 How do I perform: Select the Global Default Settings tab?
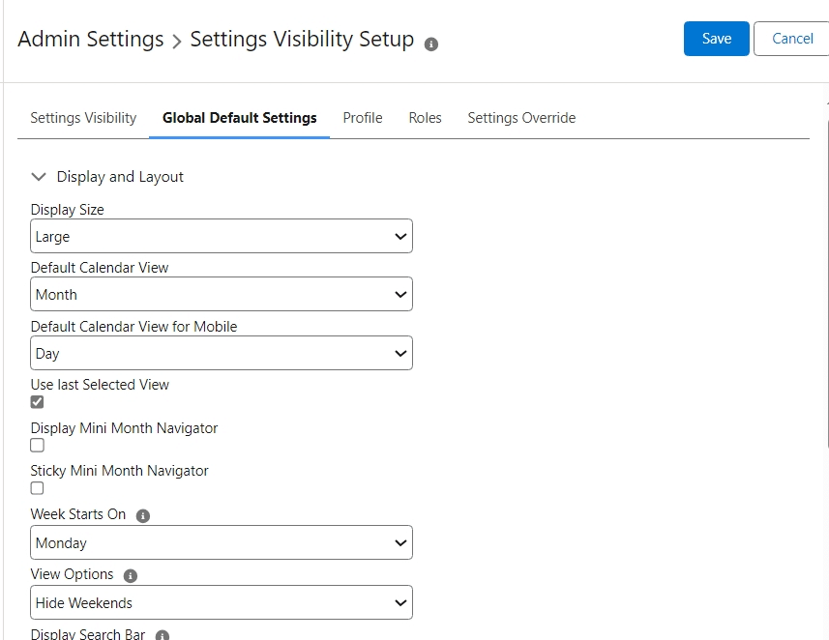(240, 118)
